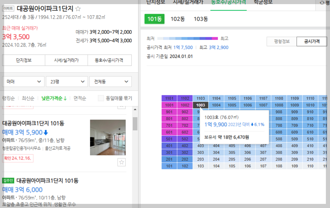
Task: Select unit 405 in the grid
Action: tap(232, 146)
